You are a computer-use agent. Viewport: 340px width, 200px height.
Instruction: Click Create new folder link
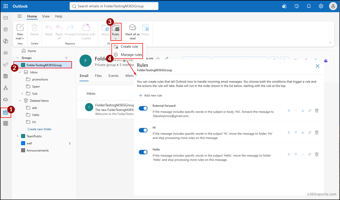tap(40, 129)
